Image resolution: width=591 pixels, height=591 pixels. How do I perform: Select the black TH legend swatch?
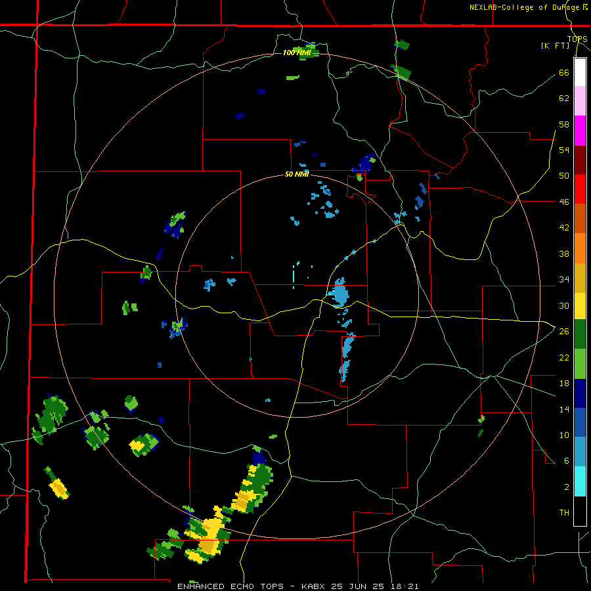[580, 511]
